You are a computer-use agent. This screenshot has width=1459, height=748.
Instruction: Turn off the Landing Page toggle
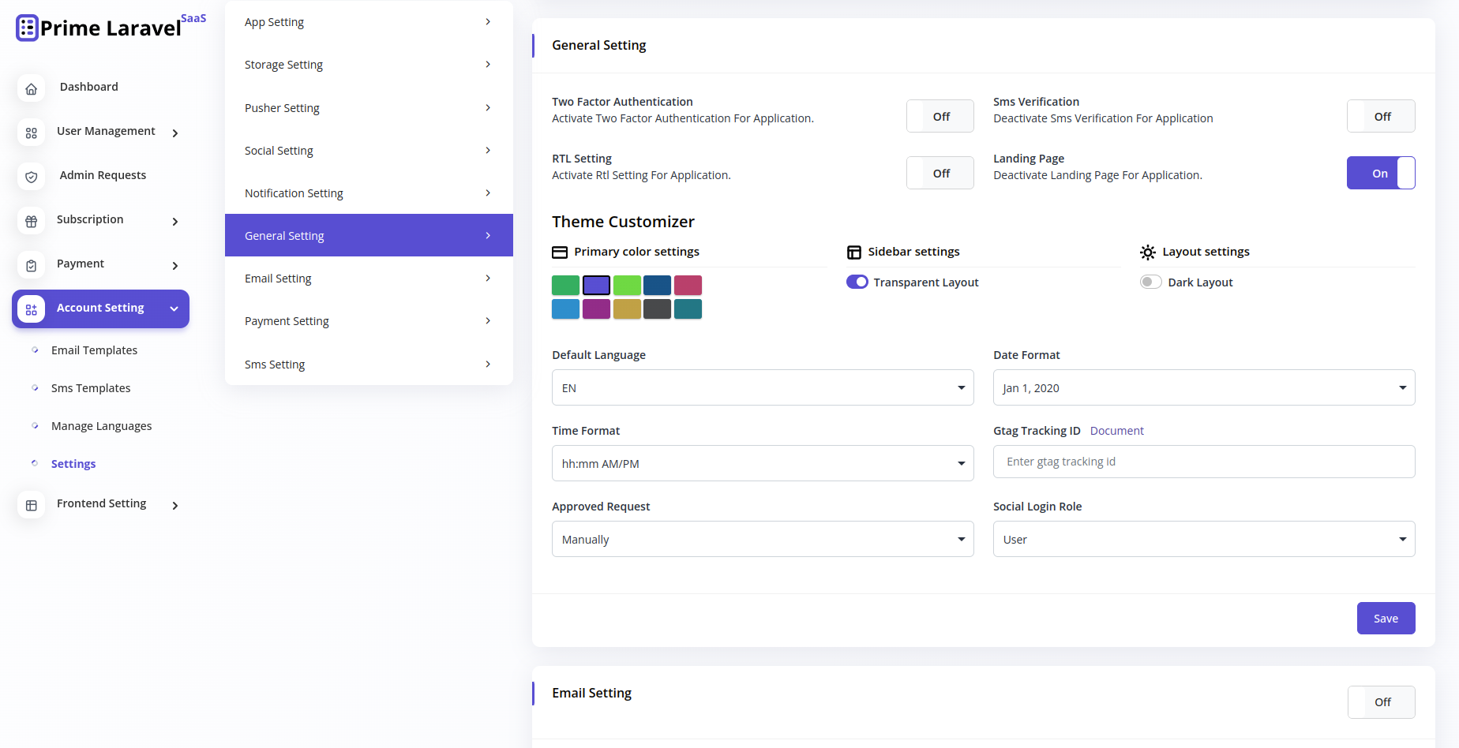click(x=1380, y=172)
